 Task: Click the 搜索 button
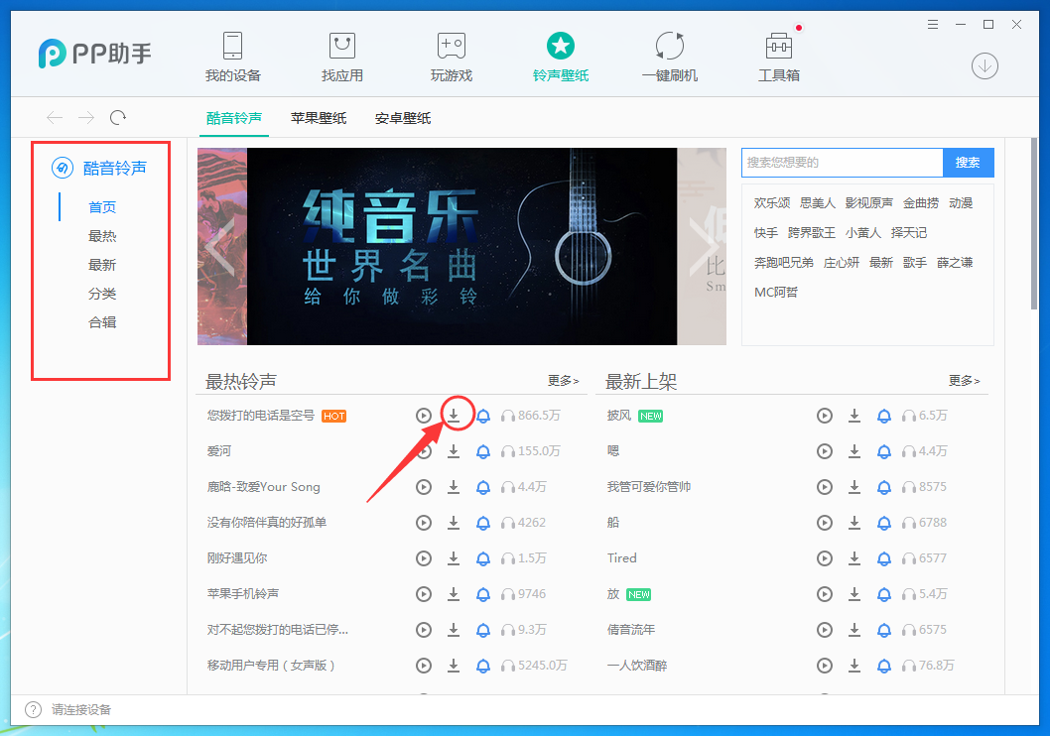(x=968, y=163)
